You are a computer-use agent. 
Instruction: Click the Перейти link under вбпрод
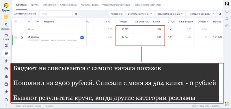point(45,41)
